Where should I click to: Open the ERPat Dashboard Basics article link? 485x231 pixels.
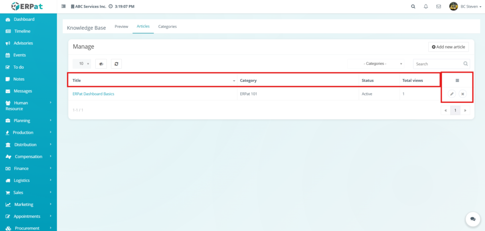pyautogui.click(x=93, y=94)
